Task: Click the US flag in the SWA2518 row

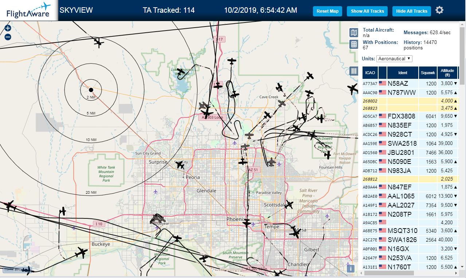Action: pyautogui.click(x=383, y=144)
